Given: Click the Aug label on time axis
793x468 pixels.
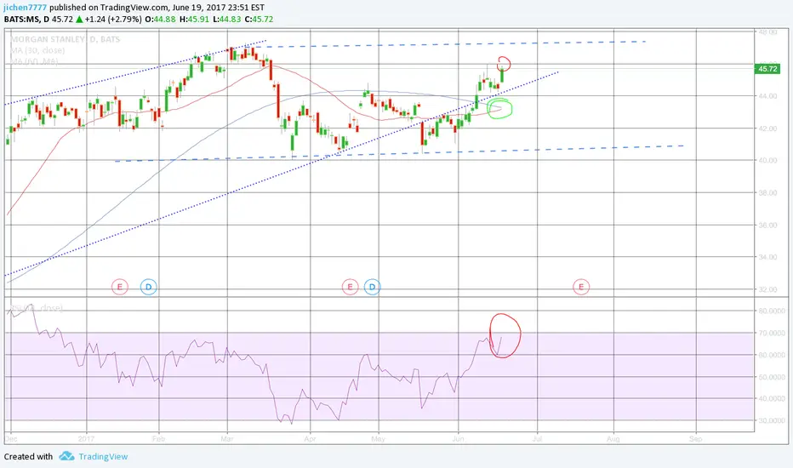Looking at the screenshot, I should coord(613,439).
